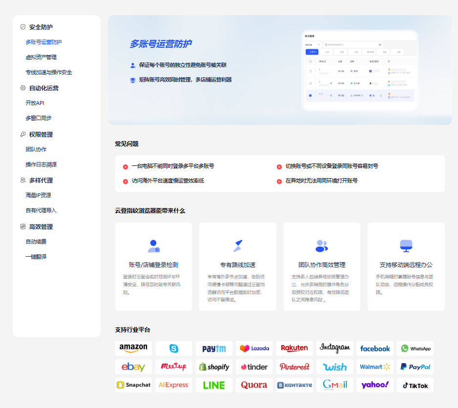458x408 pixels.
Task: Select 自有代理导入 in the sidebar
Action: coord(41,210)
